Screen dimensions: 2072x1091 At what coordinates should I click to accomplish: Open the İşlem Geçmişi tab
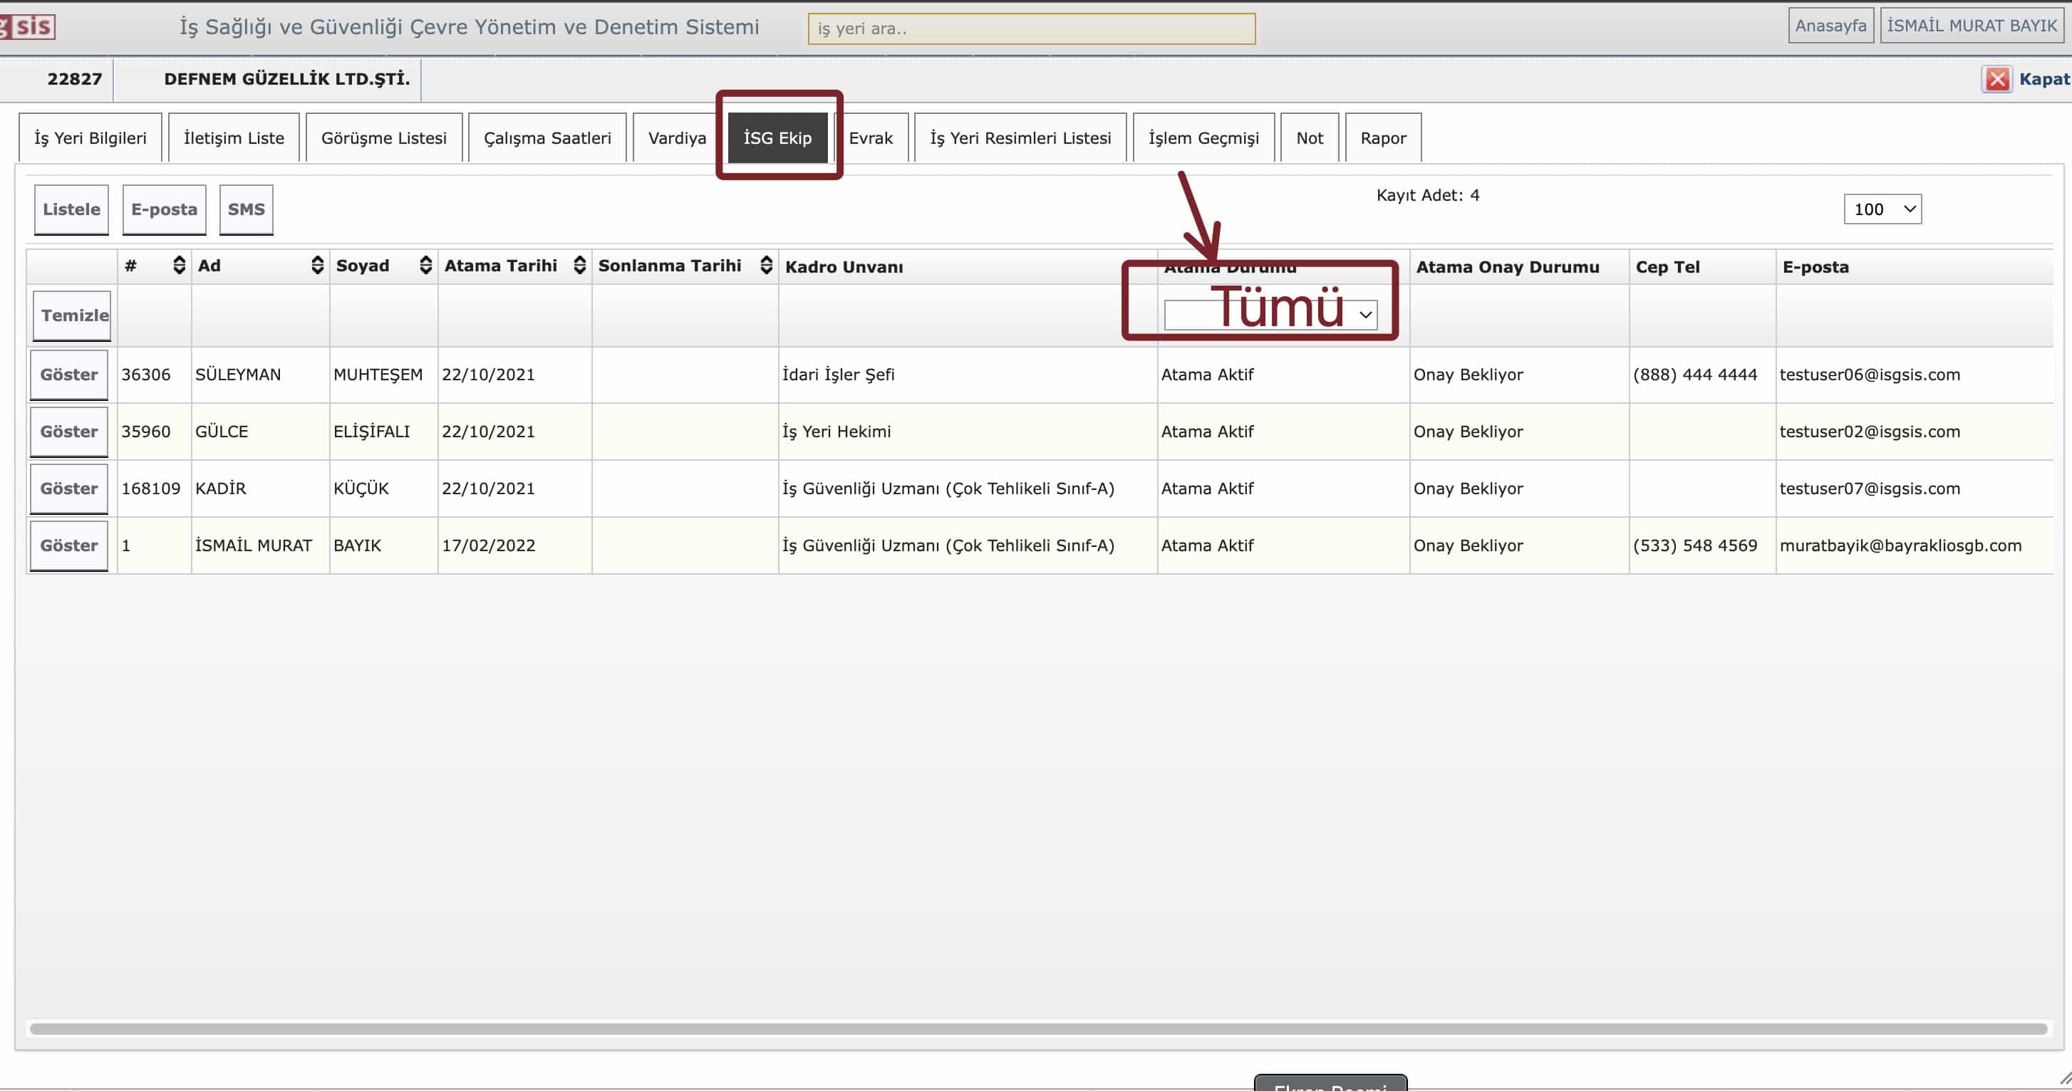(x=1203, y=138)
